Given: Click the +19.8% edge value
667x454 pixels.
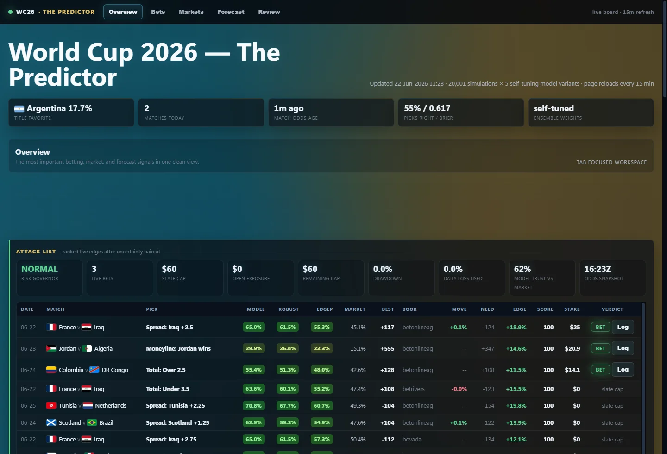Looking at the screenshot, I should pyautogui.click(x=516, y=406).
